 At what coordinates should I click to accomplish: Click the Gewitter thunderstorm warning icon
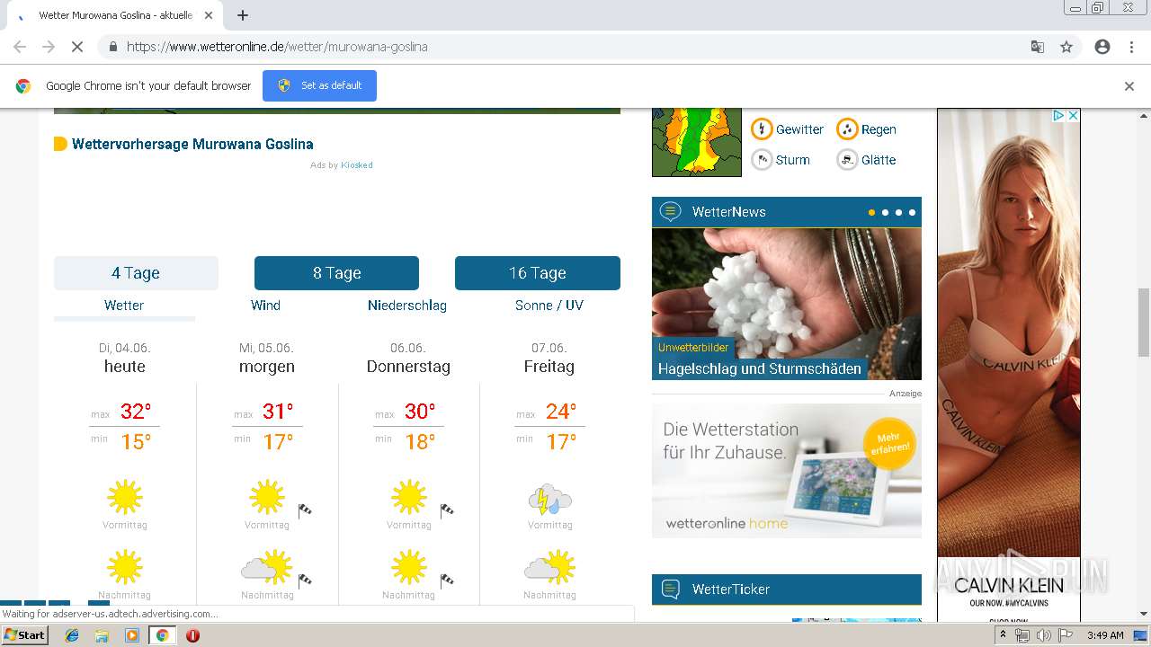[x=762, y=129]
